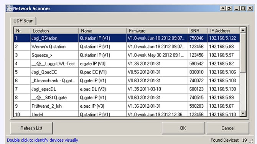Click the vertical scrollbar thumb

click(x=243, y=53)
